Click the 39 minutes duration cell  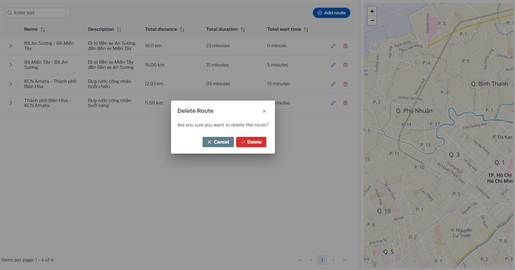point(218,84)
